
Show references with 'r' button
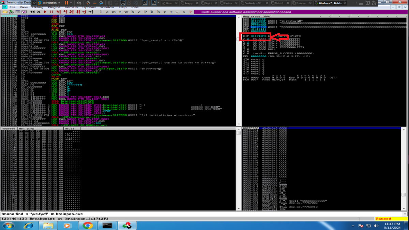click(x=171, y=12)
